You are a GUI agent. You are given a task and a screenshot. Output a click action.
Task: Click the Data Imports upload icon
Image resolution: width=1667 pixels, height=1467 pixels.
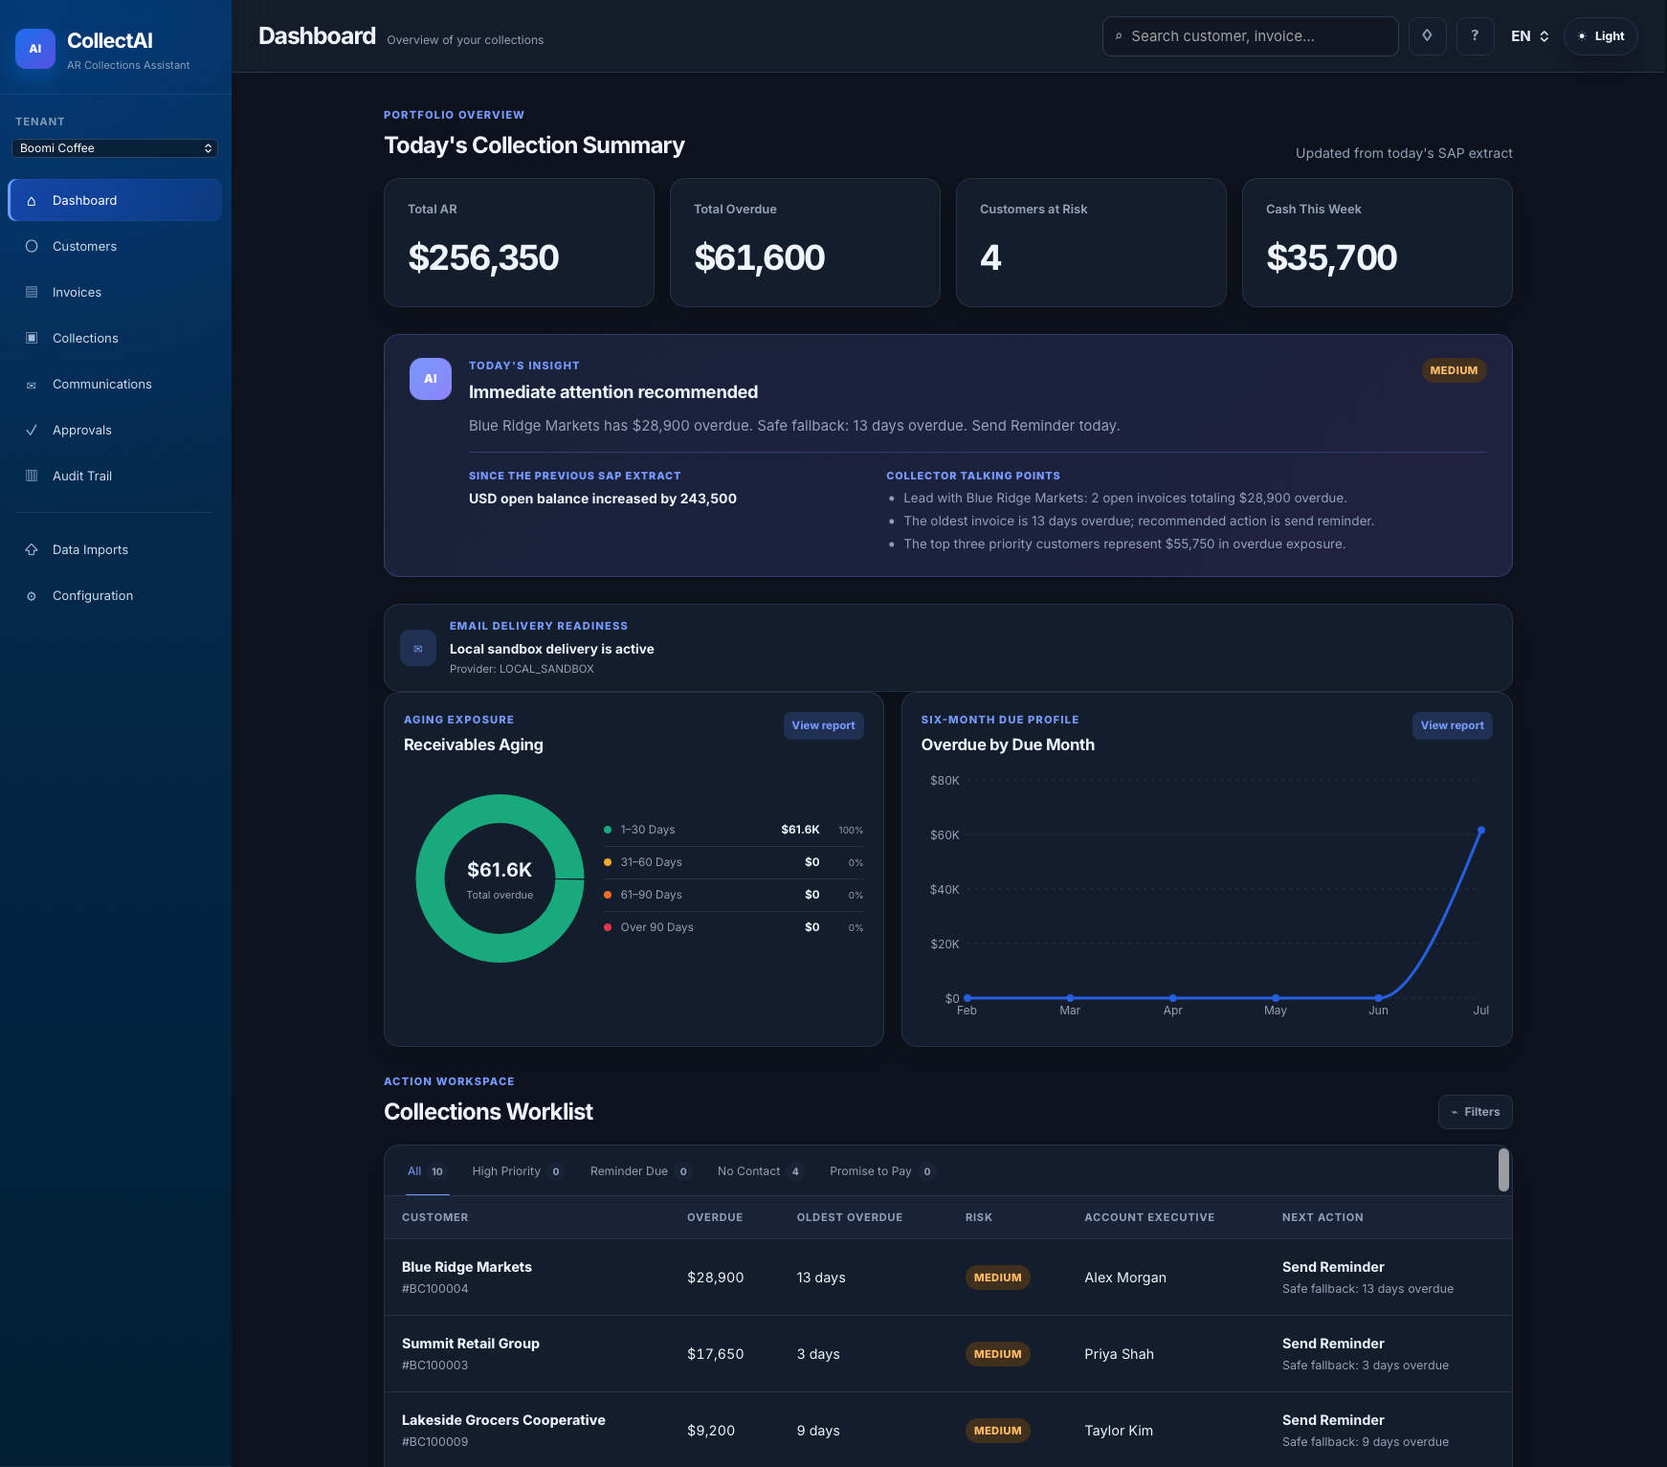(x=32, y=549)
